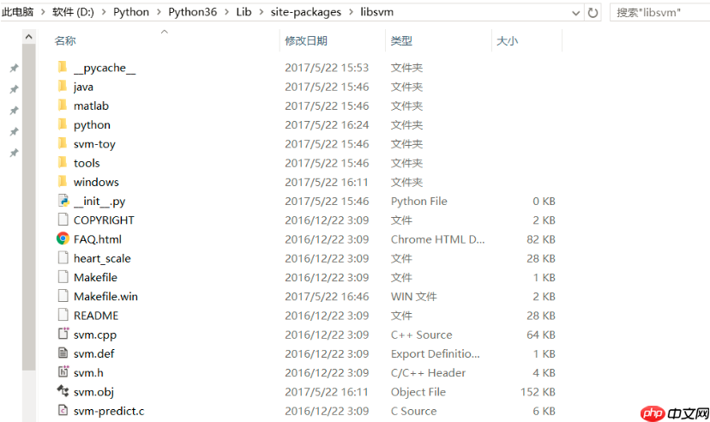Select file name Makefile.win
This screenshot has height=422, width=710.
pyautogui.click(x=105, y=296)
